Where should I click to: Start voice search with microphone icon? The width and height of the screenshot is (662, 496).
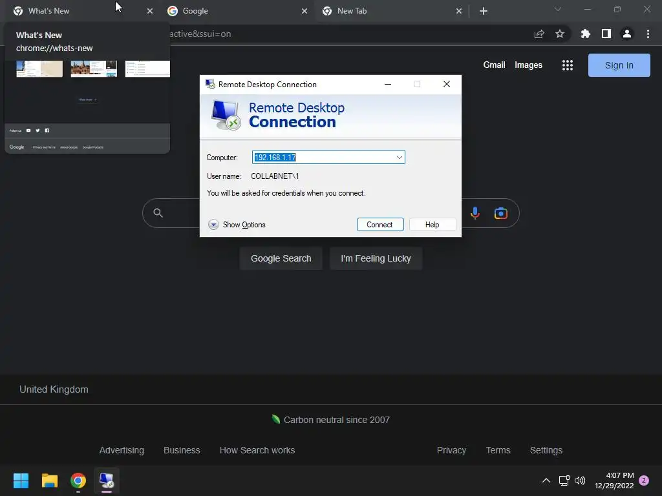(475, 213)
